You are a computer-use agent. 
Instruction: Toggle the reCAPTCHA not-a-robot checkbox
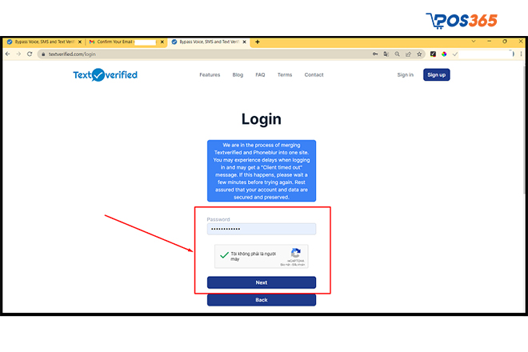point(224,255)
